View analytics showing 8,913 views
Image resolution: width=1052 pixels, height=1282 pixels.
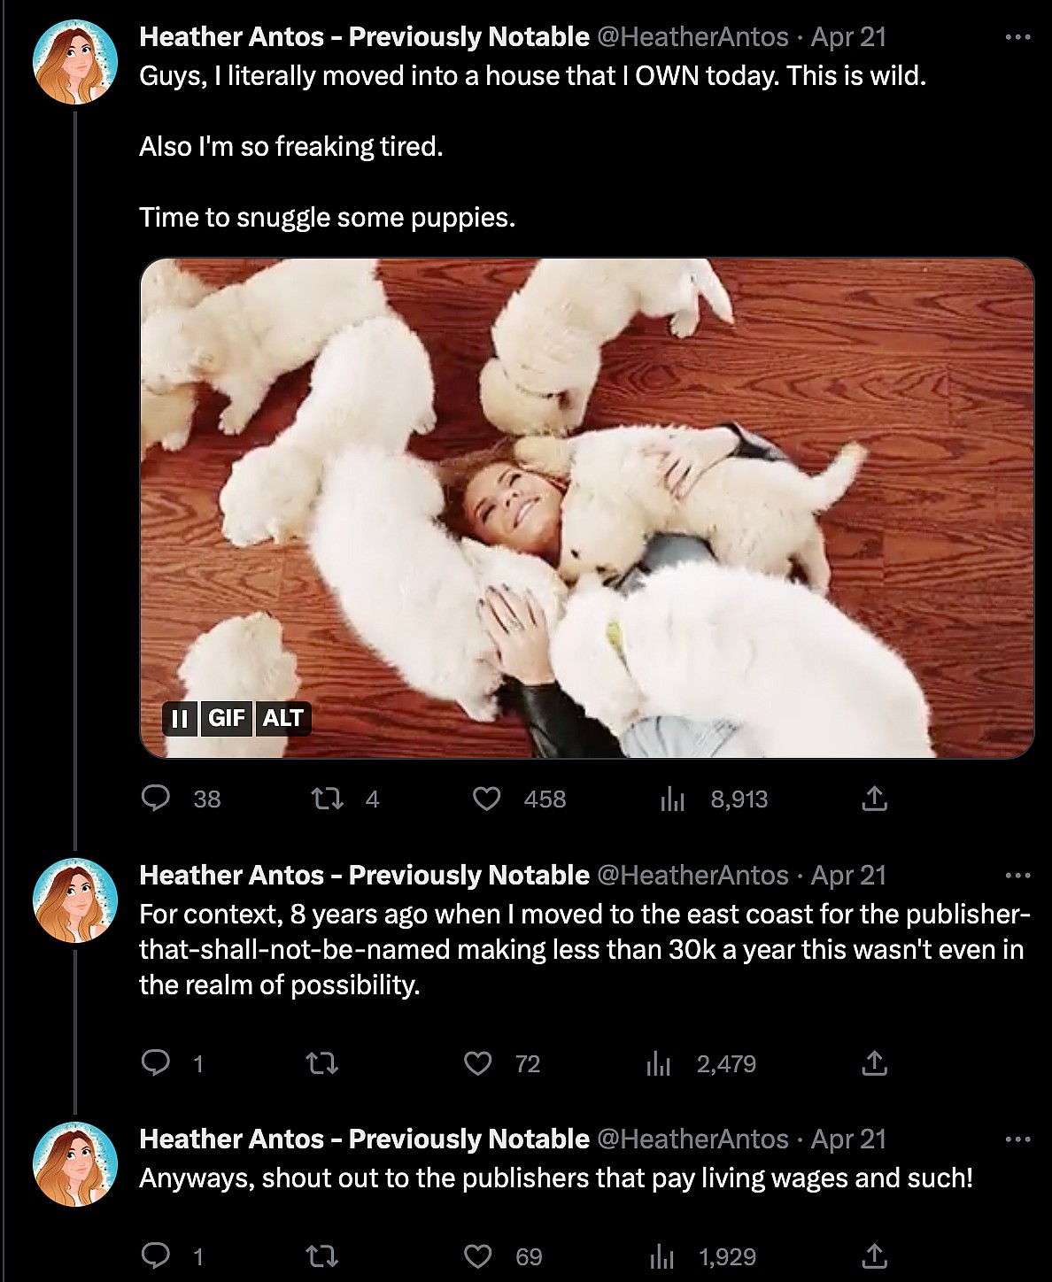pyautogui.click(x=673, y=799)
